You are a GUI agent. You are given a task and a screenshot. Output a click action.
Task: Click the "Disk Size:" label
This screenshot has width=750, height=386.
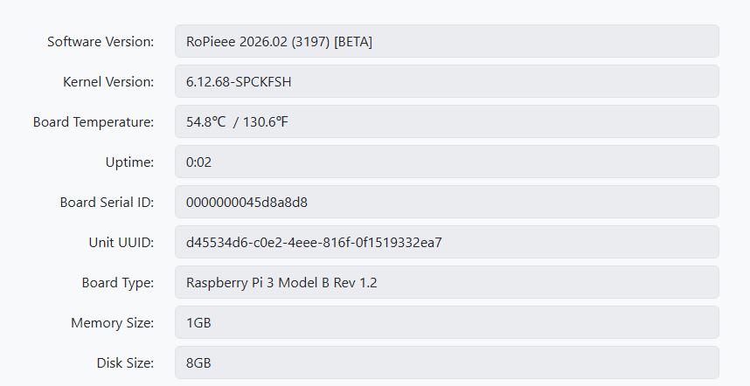125,362
